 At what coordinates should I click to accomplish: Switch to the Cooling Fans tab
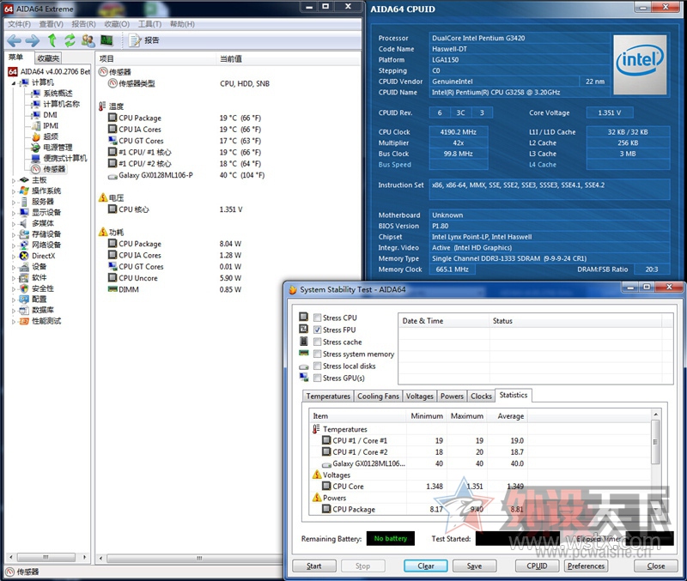point(378,396)
